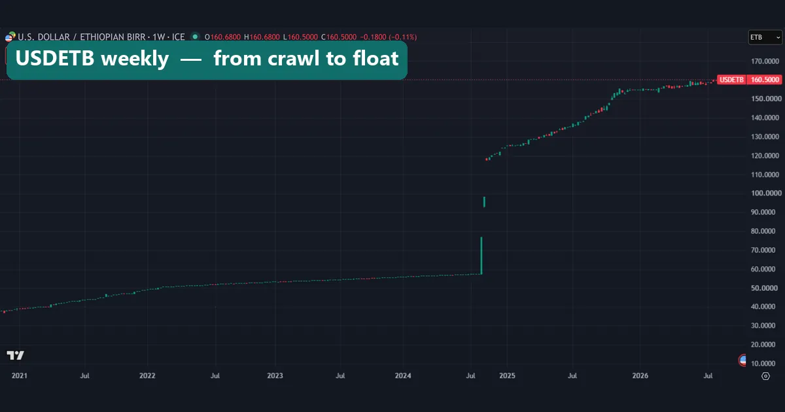This screenshot has height=412, width=785.
Task: Click the U.S. DOLLAR / ETHIOPIAN BIRR title
Action: coord(82,37)
